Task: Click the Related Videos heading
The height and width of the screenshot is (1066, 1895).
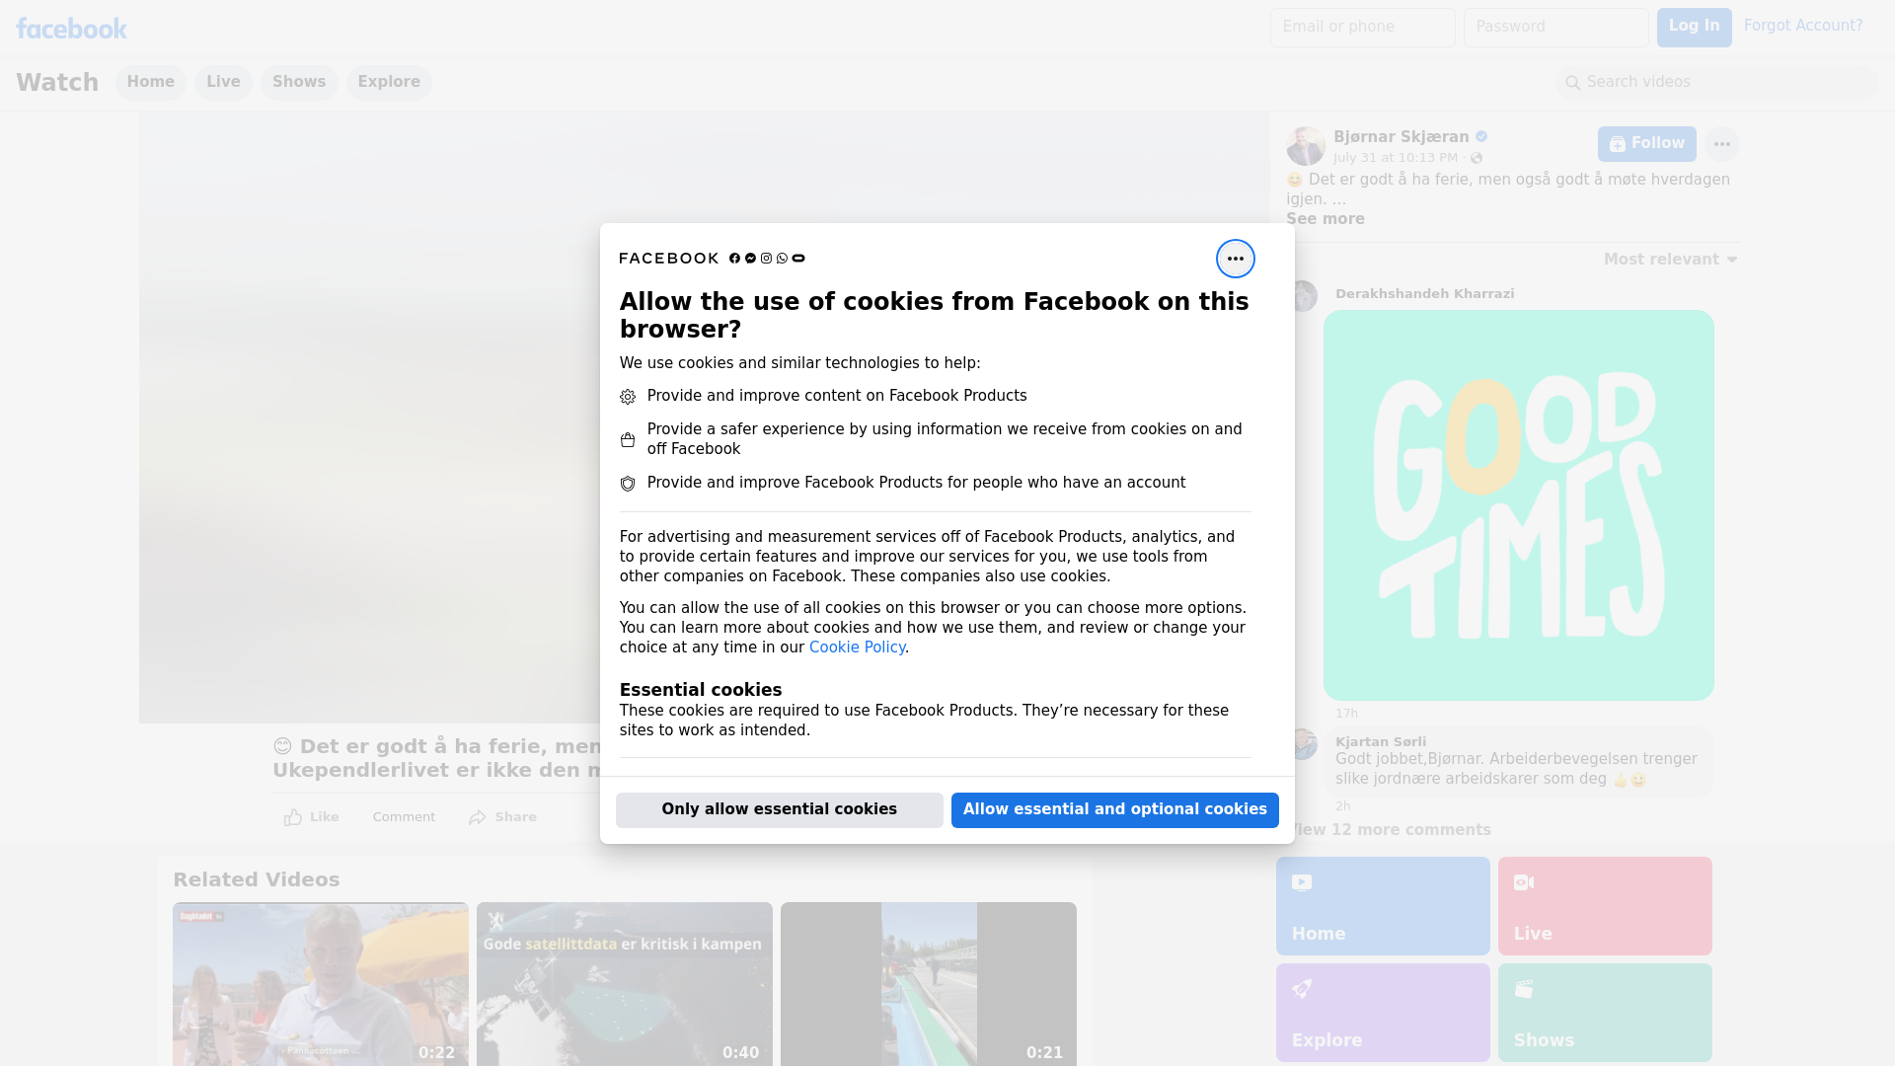Action: click(x=257, y=880)
